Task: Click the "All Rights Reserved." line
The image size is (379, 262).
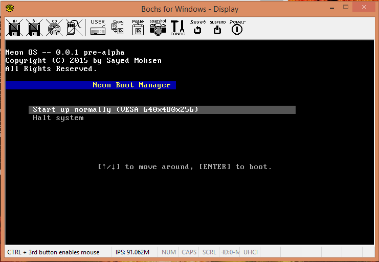Action: (x=51, y=69)
